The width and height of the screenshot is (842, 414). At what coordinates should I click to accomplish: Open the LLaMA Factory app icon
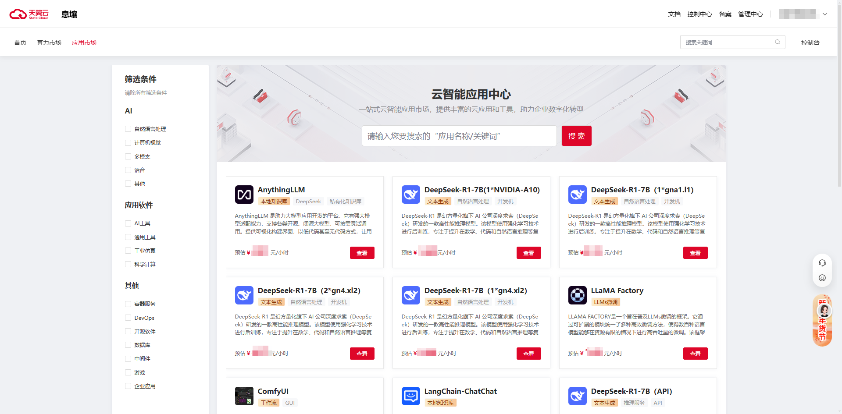[578, 295]
